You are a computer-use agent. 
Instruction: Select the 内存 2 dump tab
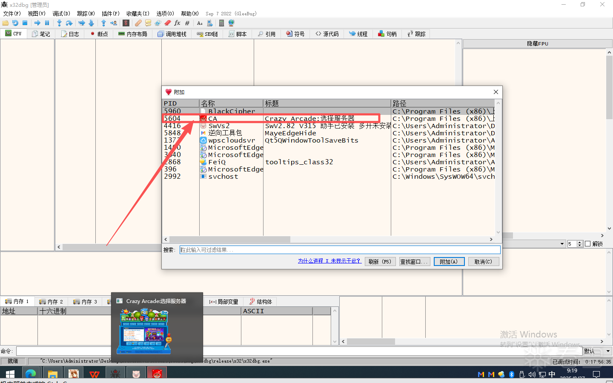coord(51,301)
